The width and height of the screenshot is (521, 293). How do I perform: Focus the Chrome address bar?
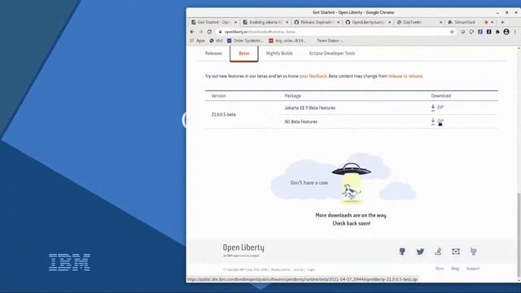click(x=335, y=32)
